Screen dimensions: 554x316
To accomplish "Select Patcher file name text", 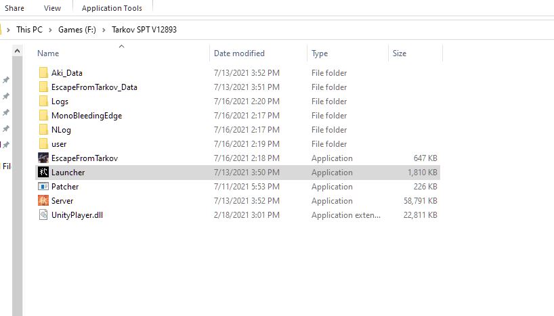I will [x=65, y=187].
